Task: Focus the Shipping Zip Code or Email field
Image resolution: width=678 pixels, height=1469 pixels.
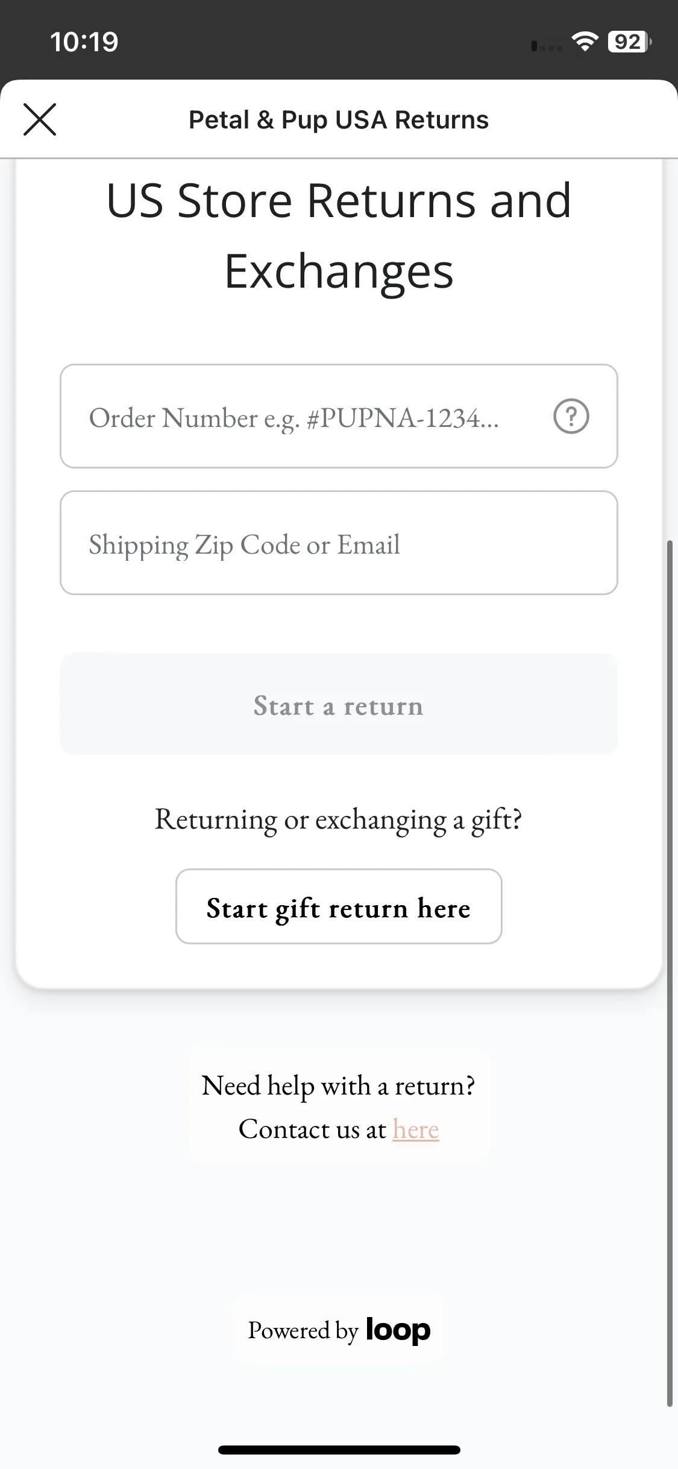Action: [339, 543]
